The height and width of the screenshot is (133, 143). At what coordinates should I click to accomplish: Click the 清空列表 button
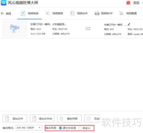click(x=69, y=119)
